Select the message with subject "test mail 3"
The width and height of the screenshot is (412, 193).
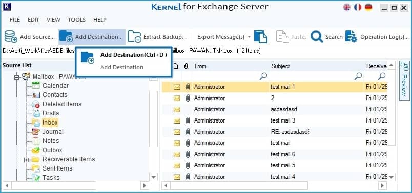click(274, 120)
